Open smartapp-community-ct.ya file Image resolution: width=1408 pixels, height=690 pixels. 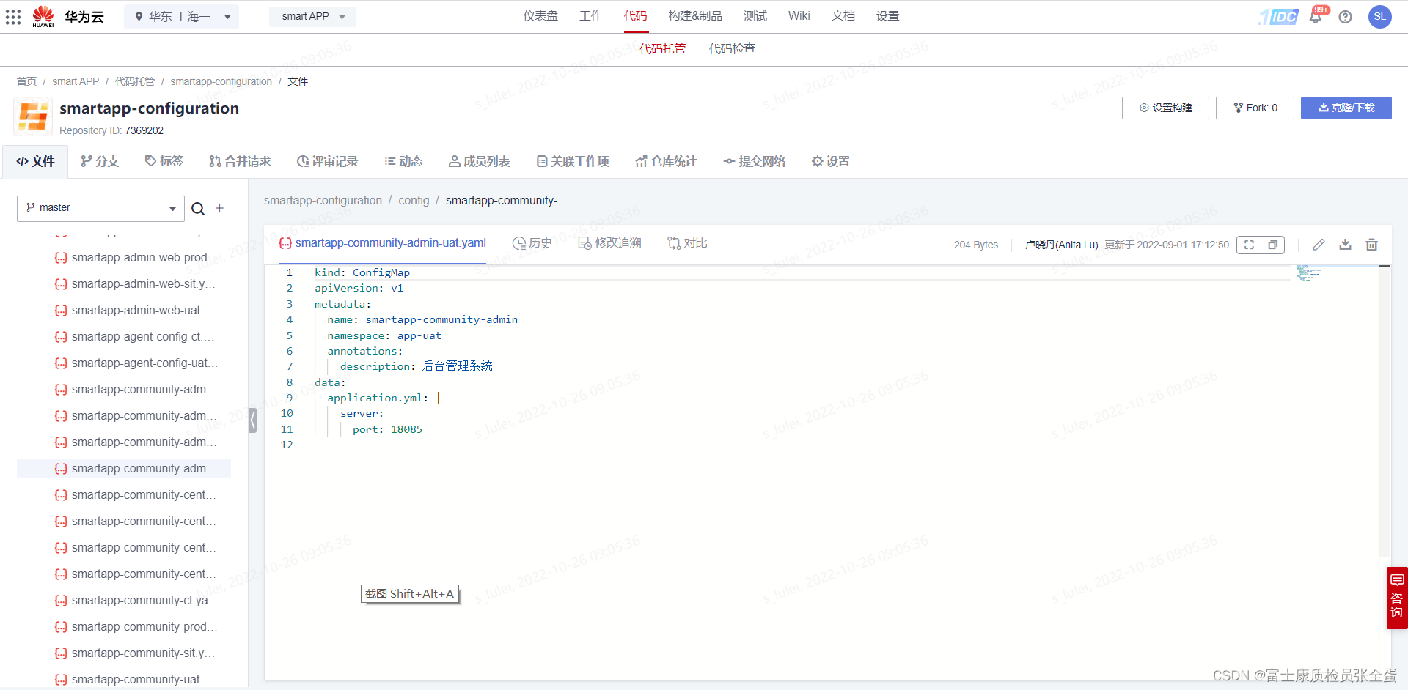[x=137, y=601]
